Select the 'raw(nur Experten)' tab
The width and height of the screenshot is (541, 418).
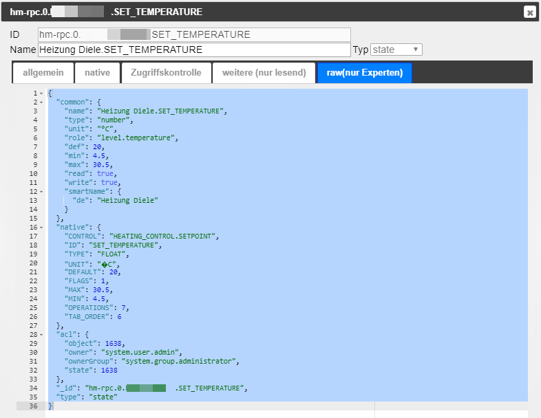(364, 72)
